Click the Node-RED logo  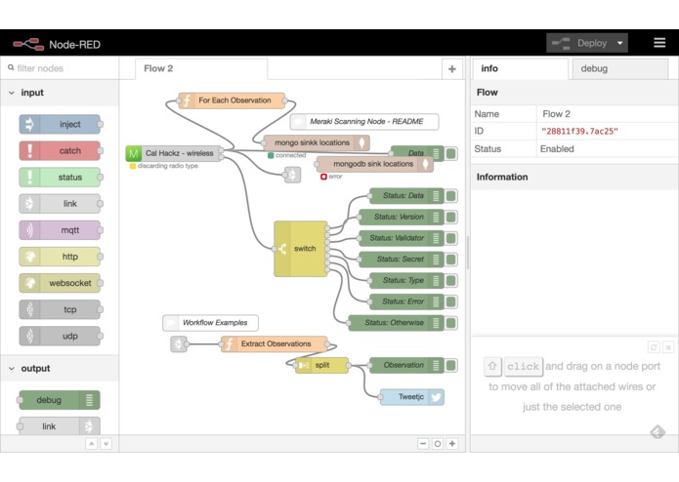[x=28, y=44]
